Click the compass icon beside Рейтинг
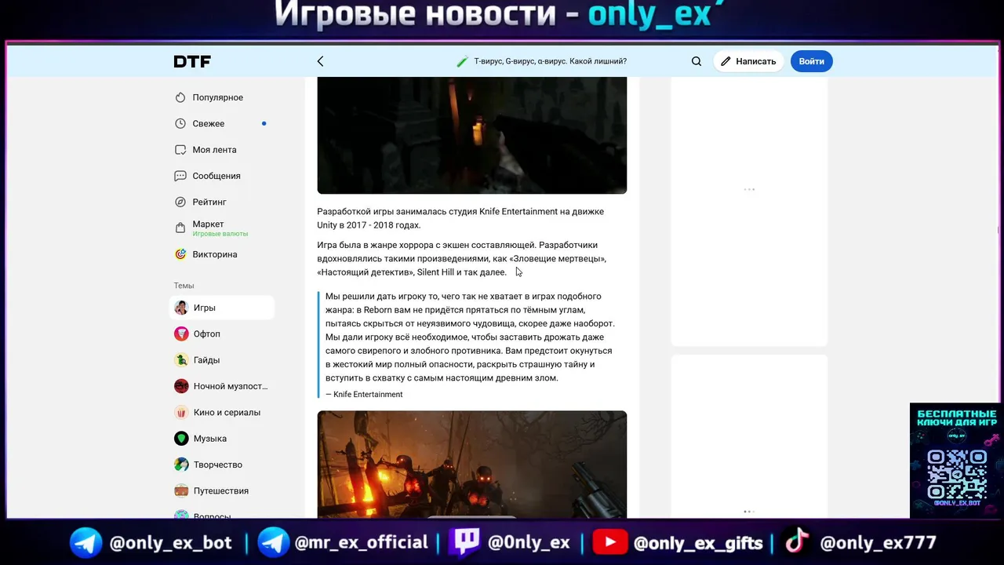The height and width of the screenshot is (565, 1004). pos(180,202)
